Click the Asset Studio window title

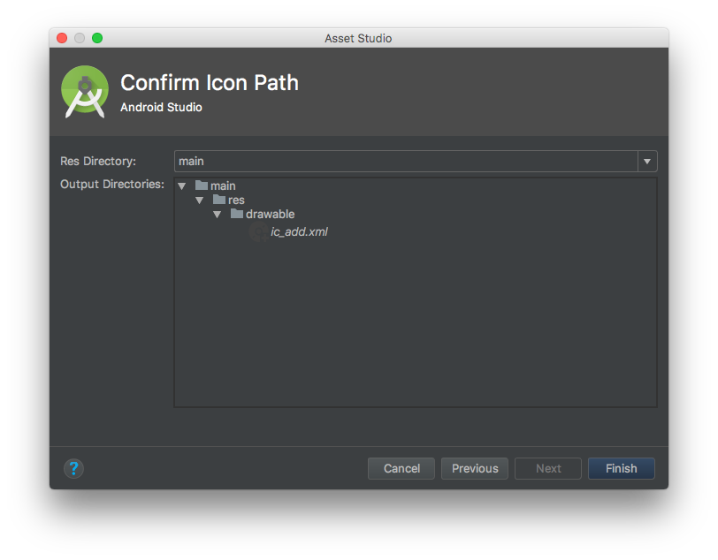pos(358,39)
